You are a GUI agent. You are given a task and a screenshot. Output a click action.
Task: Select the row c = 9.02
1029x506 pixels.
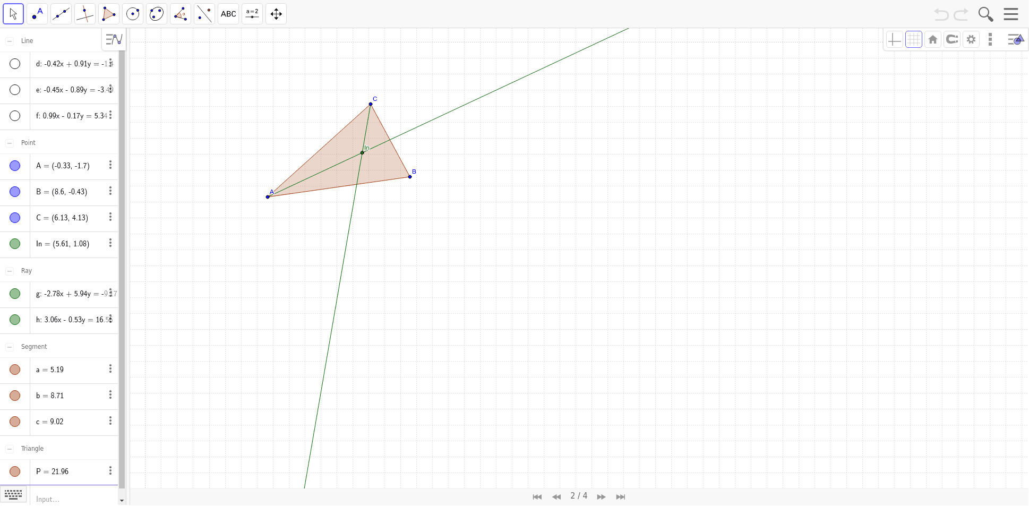point(59,422)
